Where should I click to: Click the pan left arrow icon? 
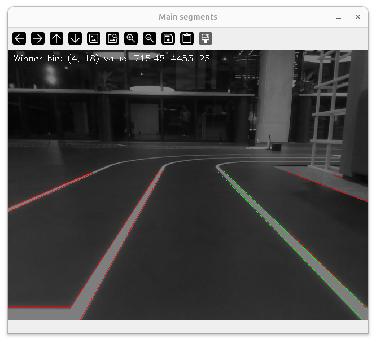(20, 38)
